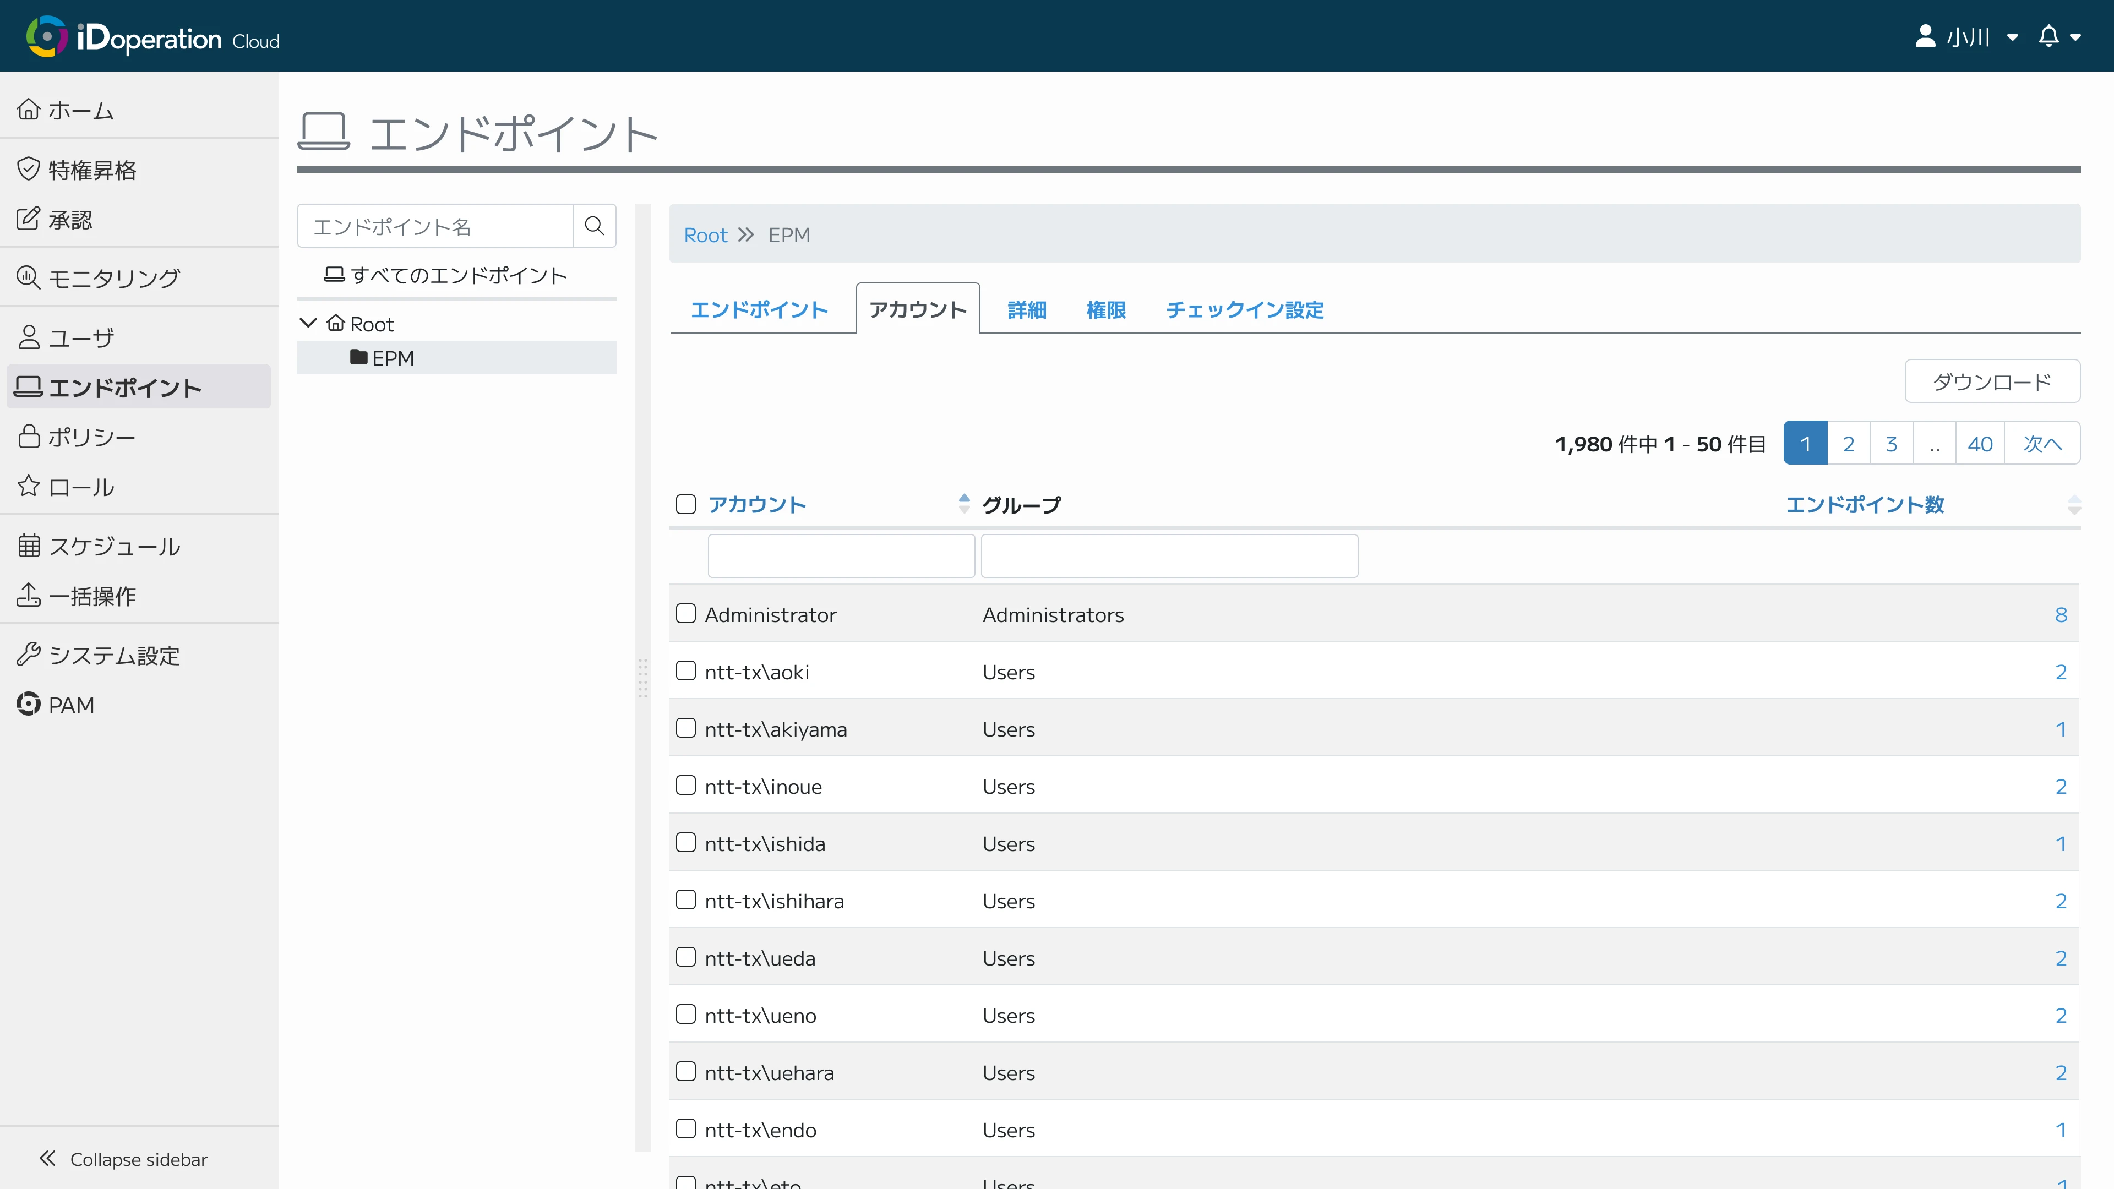Open the スケジュール section
The width and height of the screenshot is (2114, 1189).
[114, 546]
